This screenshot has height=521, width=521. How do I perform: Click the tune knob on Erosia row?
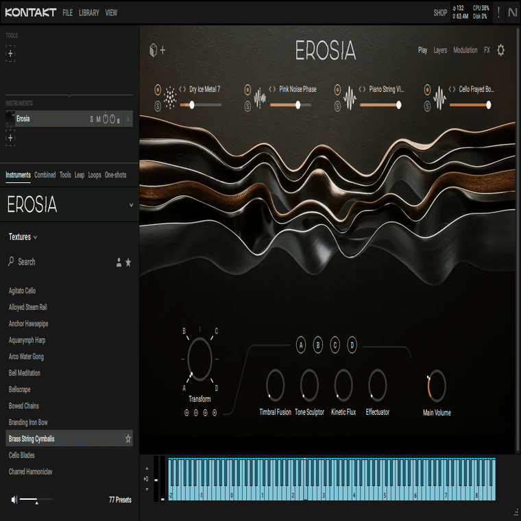(x=106, y=119)
